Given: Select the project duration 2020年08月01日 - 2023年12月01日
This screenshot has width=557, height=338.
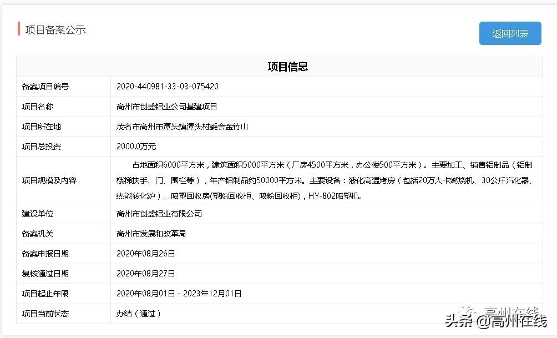Looking at the screenshot, I should pos(179,293).
